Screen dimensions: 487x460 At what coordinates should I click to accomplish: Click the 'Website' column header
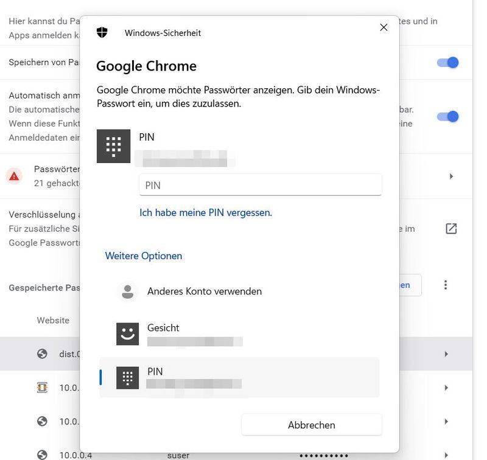coord(53,320)
